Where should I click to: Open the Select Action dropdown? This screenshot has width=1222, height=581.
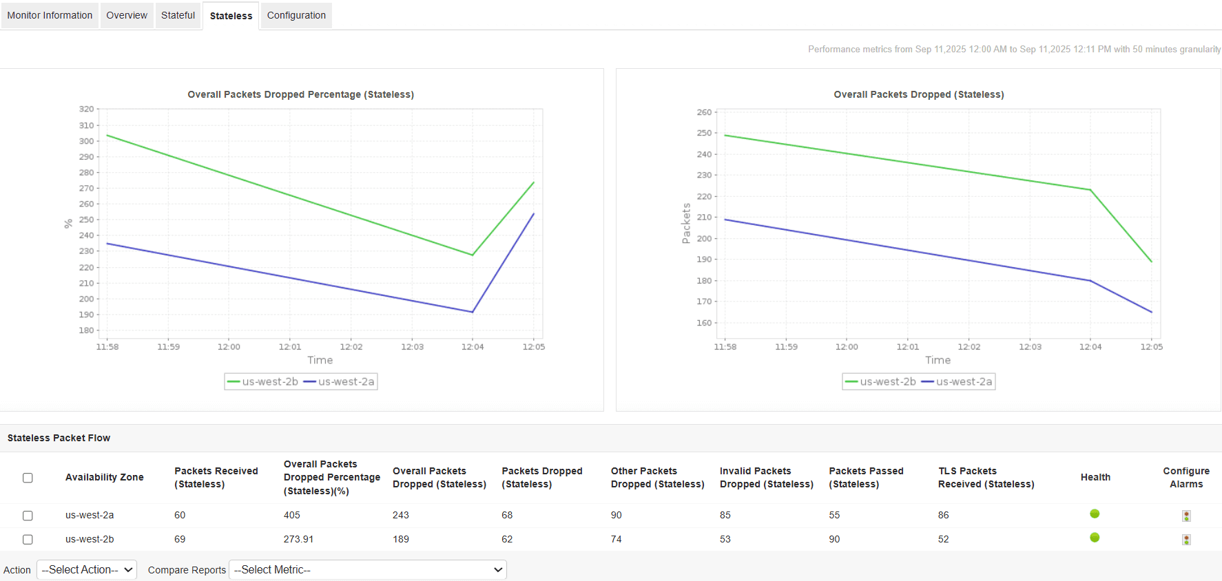pos(87,570)
